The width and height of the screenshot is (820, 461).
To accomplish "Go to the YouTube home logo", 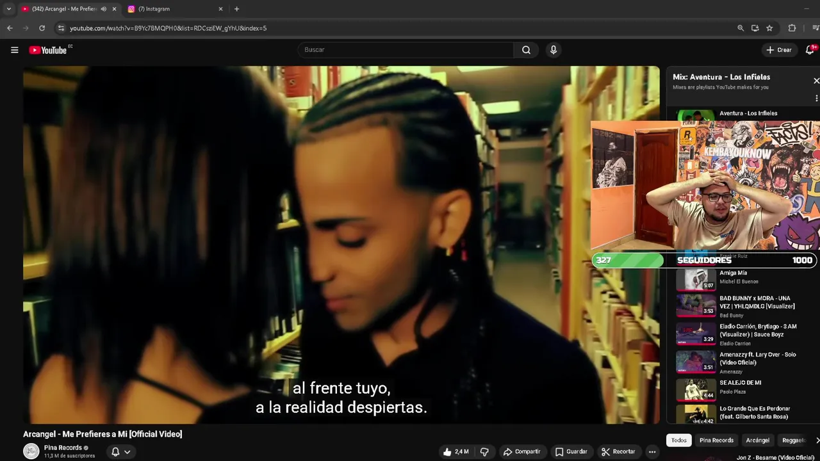I will coord(49,50).
